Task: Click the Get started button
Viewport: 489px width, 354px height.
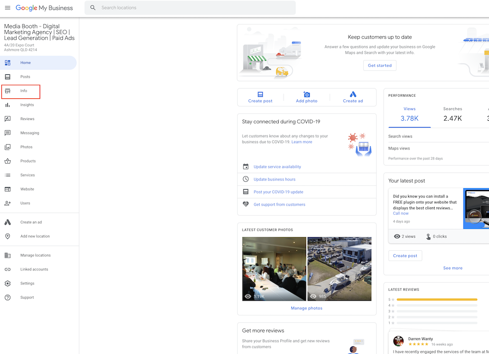Action: pos(379,65)
